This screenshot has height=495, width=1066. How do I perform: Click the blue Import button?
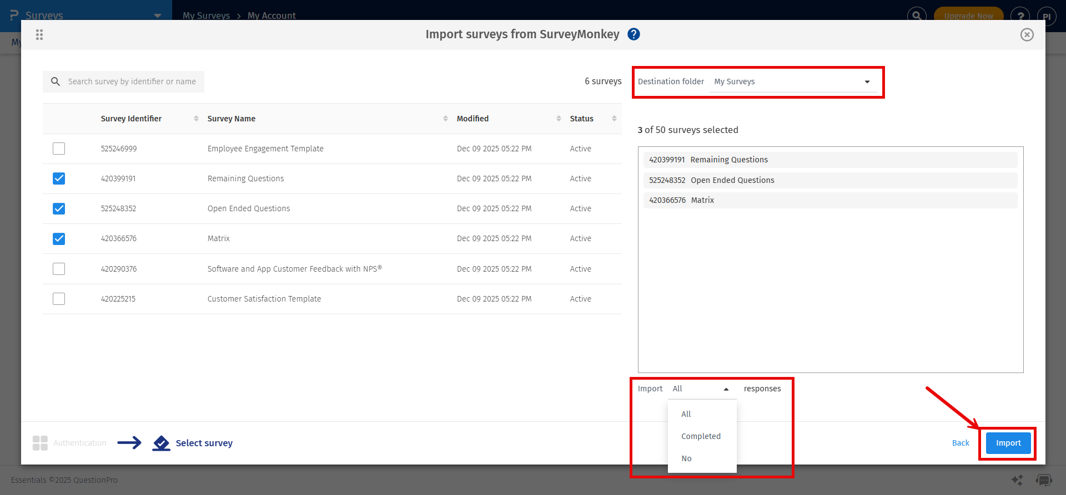[1008, 443]
